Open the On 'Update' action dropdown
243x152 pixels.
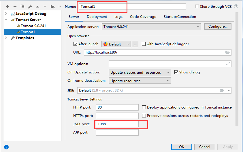point(140,72)
